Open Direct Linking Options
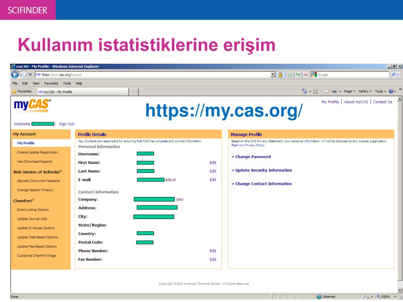The width and height of the screenshot is (403, 302). tap(33, 210)
